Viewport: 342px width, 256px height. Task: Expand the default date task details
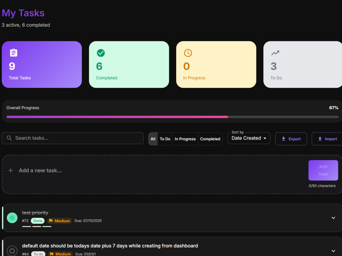tap(333, 251)
